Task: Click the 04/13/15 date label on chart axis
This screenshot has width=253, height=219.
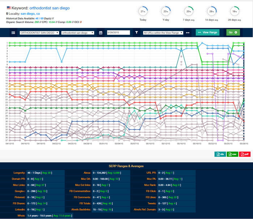Action: coord(10,143)
